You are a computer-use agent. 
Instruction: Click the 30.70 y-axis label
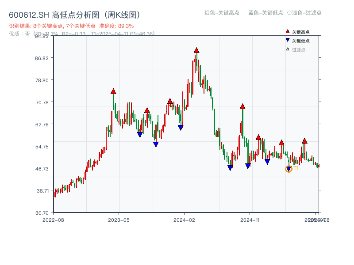click(42, 213)
